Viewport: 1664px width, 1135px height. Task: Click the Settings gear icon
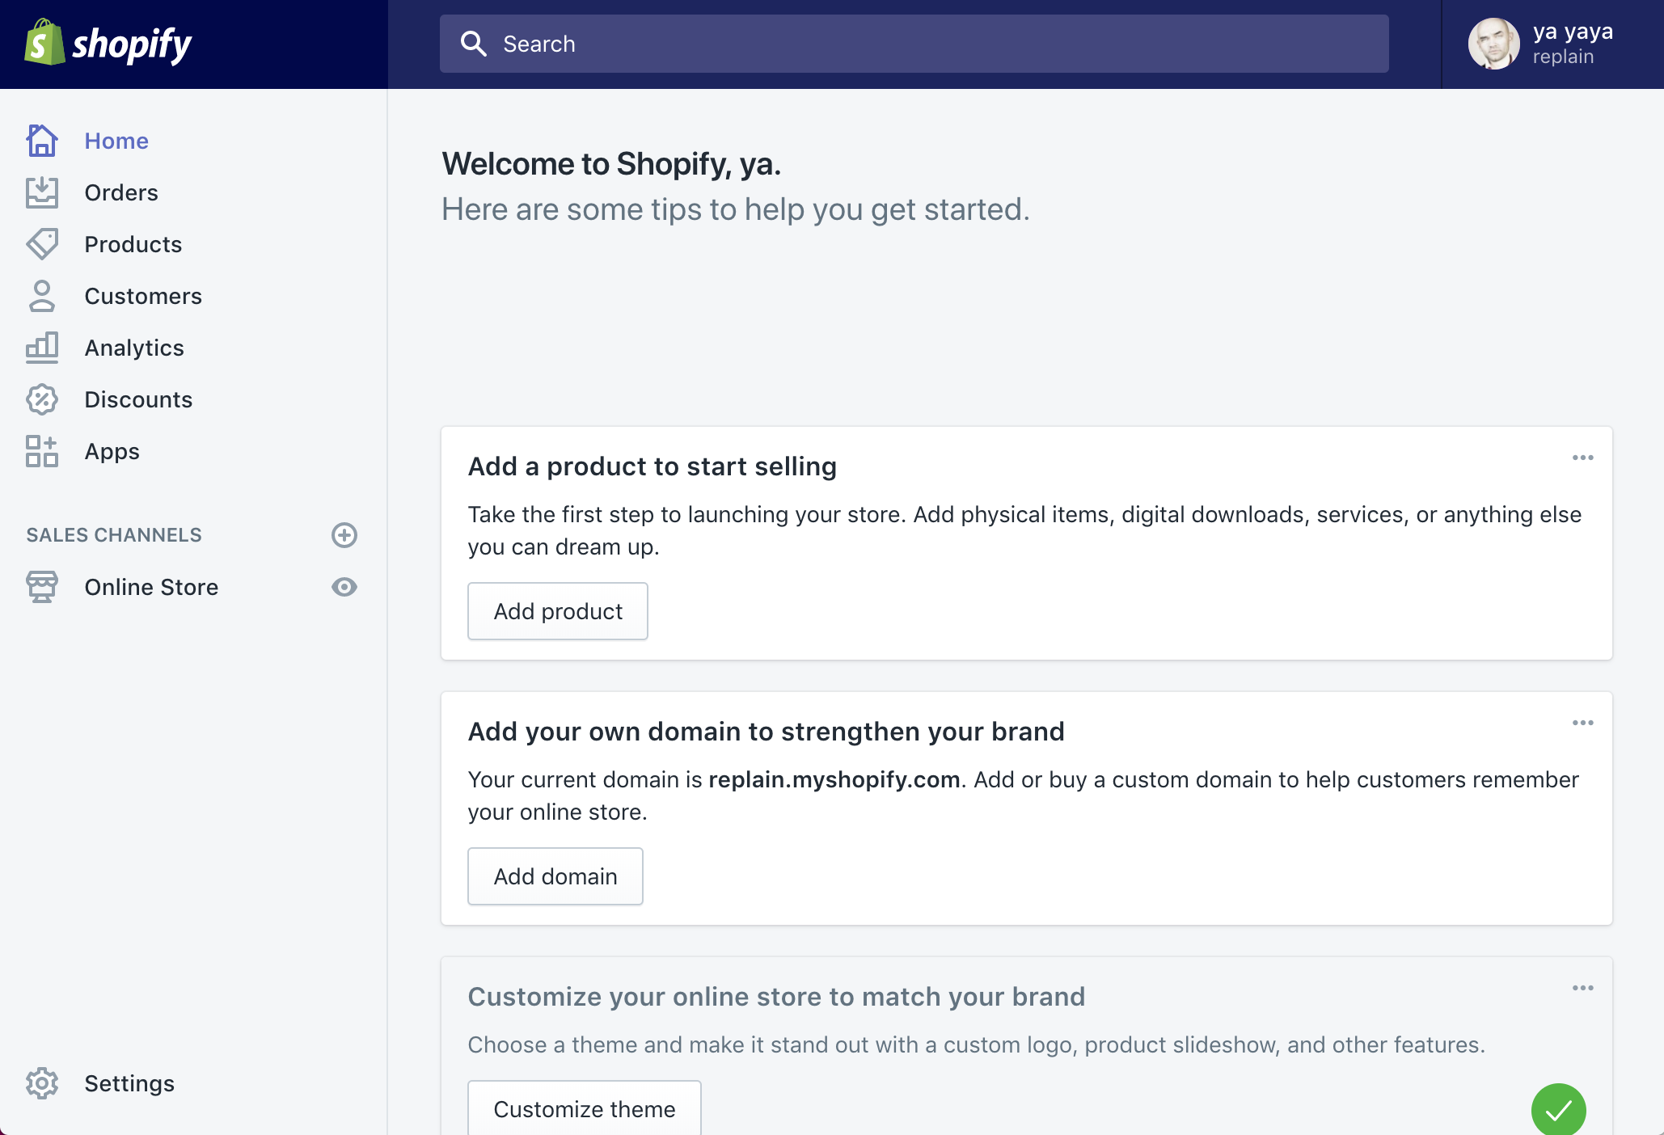click(42, 1083)
